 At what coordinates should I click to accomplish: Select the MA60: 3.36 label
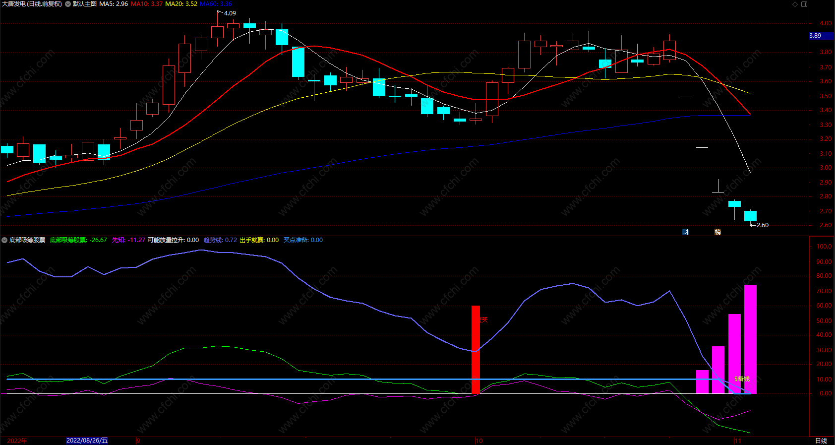[x=216, y=4]
